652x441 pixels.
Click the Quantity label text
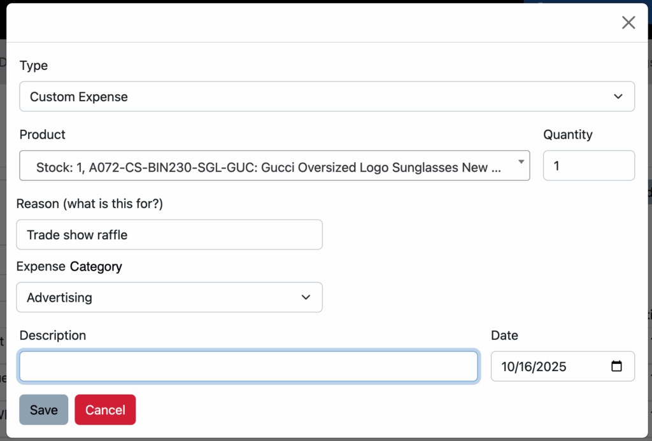(567, 134)
